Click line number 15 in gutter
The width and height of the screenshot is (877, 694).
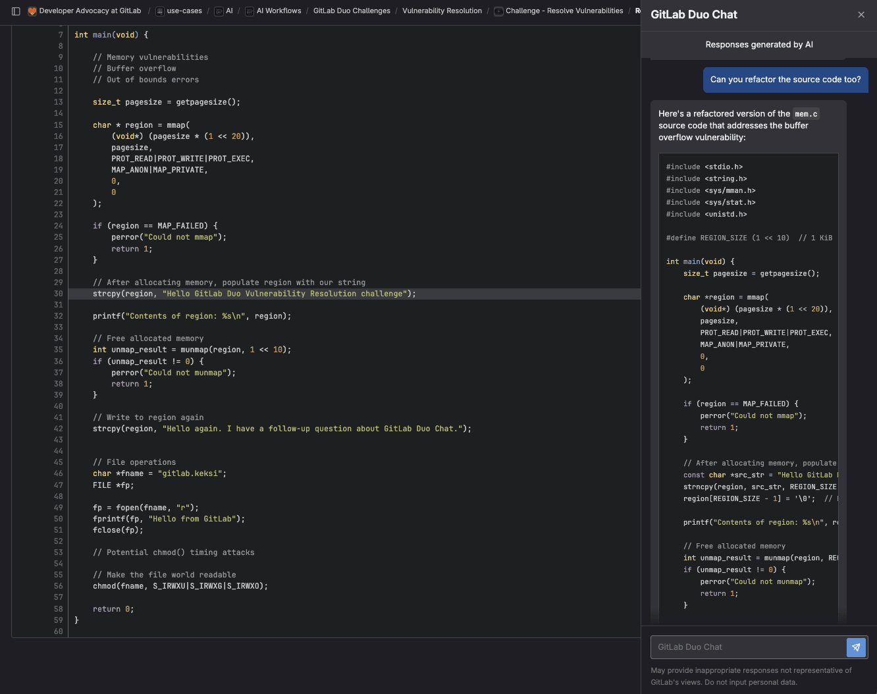coord(59,125)
